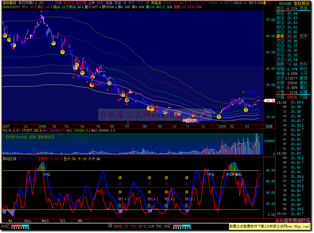314x233 pixels.
Task: Click the red square icon beside the anchor
Action: pos(269,3)
